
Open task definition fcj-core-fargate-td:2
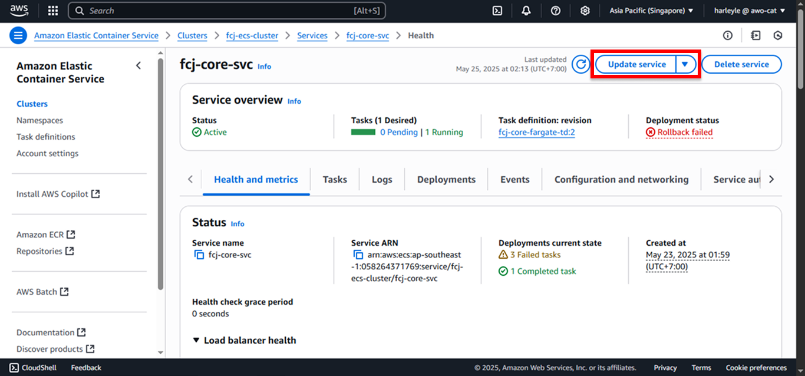click(x=536, y=132)
